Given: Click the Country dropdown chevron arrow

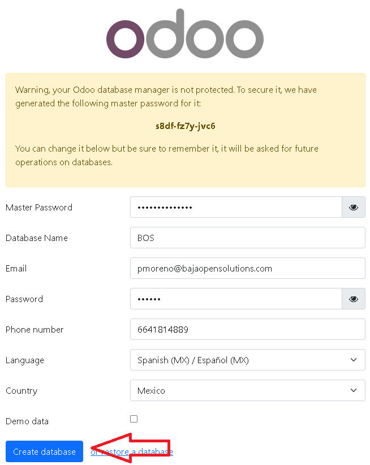Looking at the screenshot, I should click(x=354, y=390).
